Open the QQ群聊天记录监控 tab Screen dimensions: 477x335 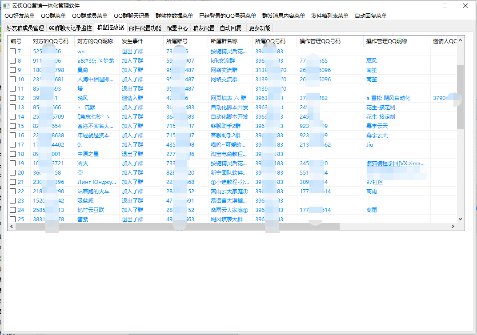(x=70, y=28)
